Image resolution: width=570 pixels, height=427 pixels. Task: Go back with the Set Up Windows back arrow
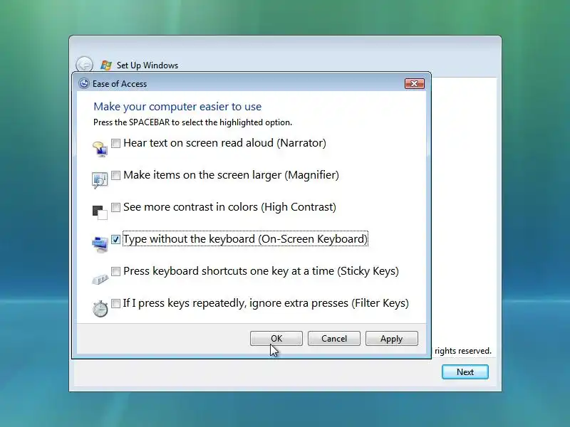pos(84,65)
